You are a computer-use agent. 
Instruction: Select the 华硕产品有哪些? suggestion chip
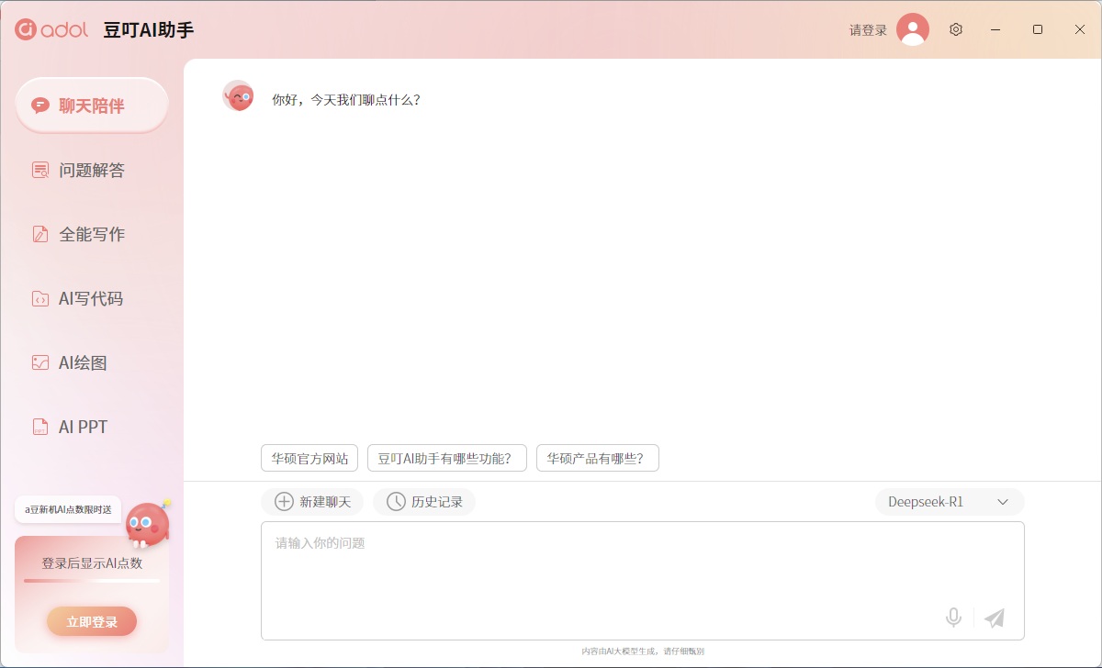598,458
